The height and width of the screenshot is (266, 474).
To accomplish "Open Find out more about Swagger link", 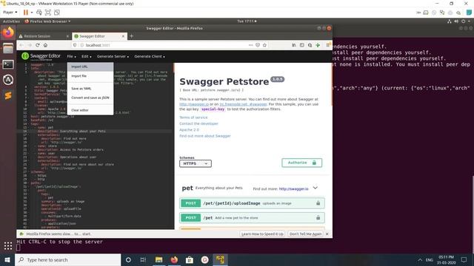I will (205, 136).
